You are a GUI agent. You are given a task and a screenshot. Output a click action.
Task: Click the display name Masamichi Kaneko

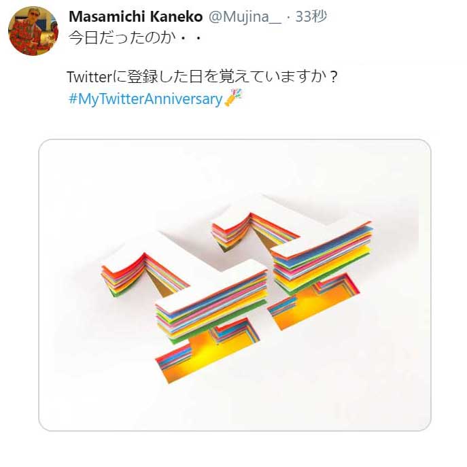(x=135, y=17)
